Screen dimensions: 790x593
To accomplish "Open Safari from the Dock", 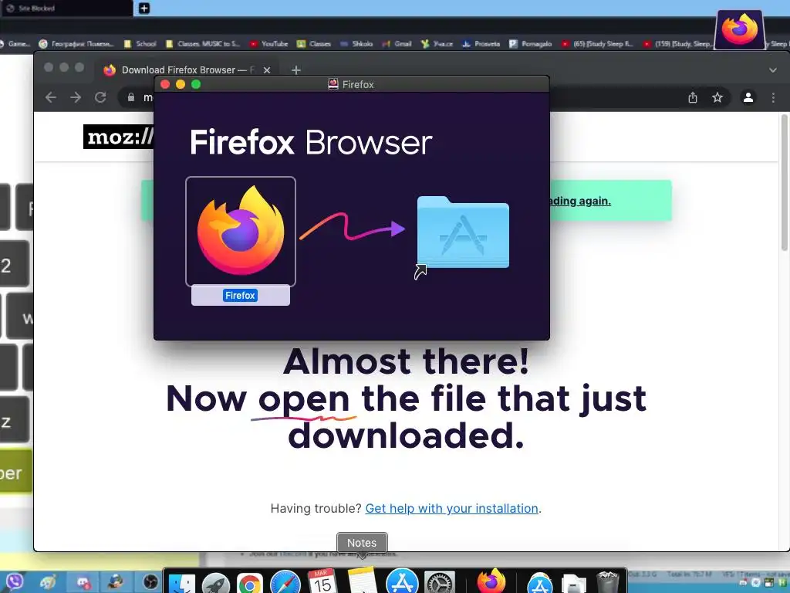I will point(285,582).
